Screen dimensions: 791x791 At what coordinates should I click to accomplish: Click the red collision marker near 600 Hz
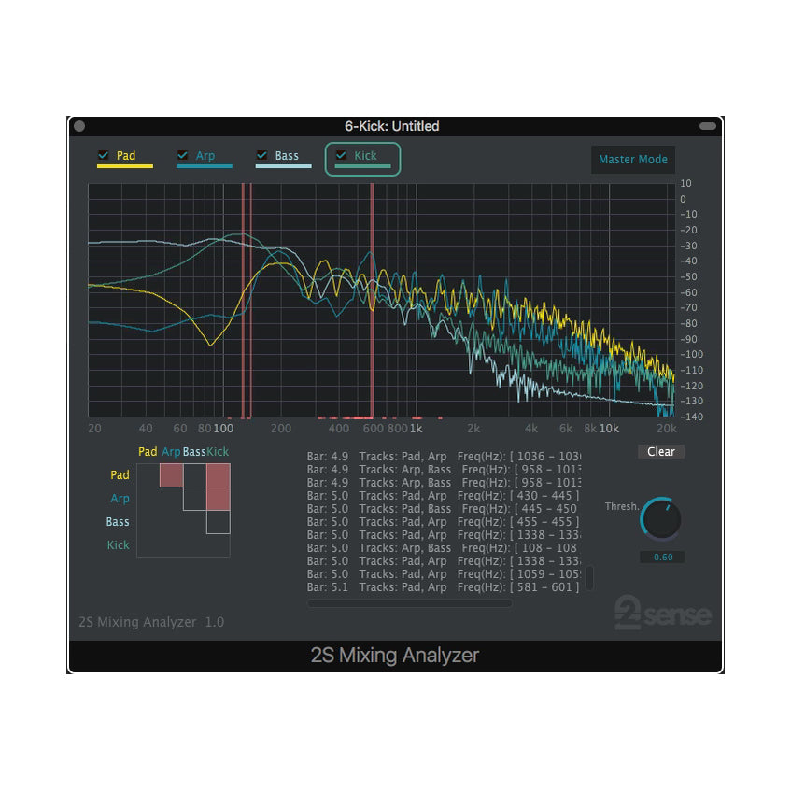[373, 299]
